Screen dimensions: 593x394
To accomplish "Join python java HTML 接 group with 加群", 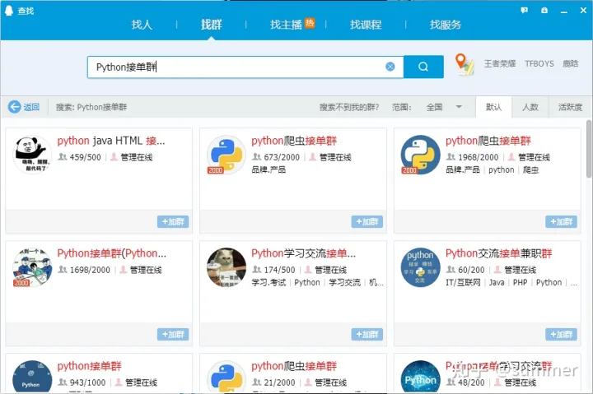I will 173,222.
